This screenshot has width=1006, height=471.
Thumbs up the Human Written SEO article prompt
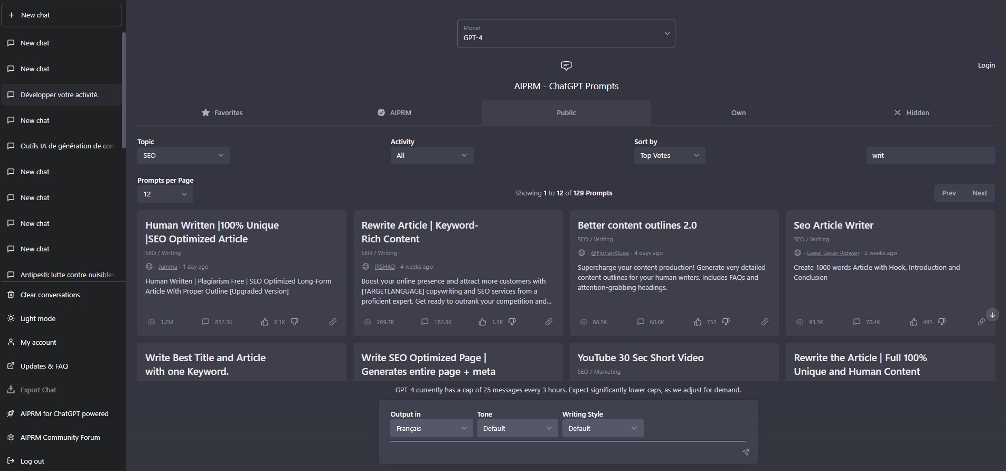click(265, 322)
